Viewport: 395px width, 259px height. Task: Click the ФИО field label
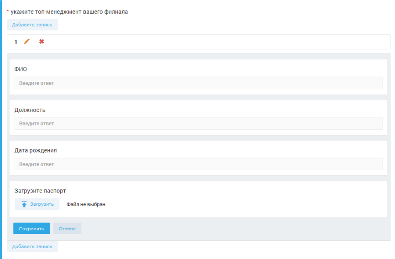coord(21,69)
